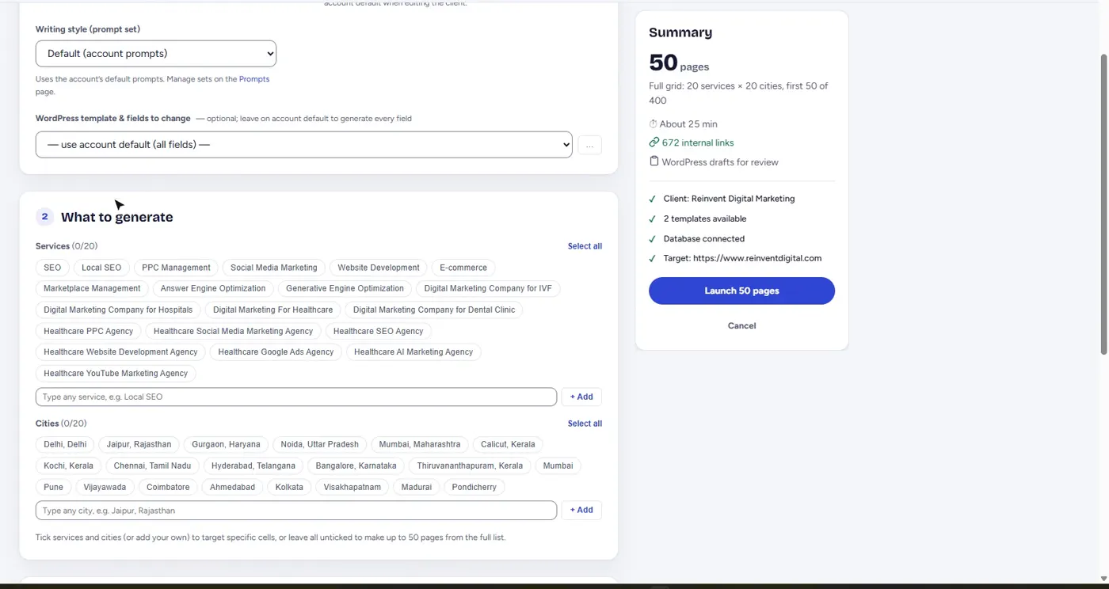This screenshot has height=589, width=1109.
Task: Select all cities
Action: (x=585, y=424)
